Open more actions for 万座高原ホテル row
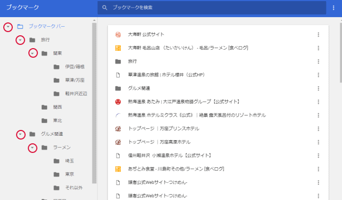Screen dimensions: 342x200 tap(318, 142)
